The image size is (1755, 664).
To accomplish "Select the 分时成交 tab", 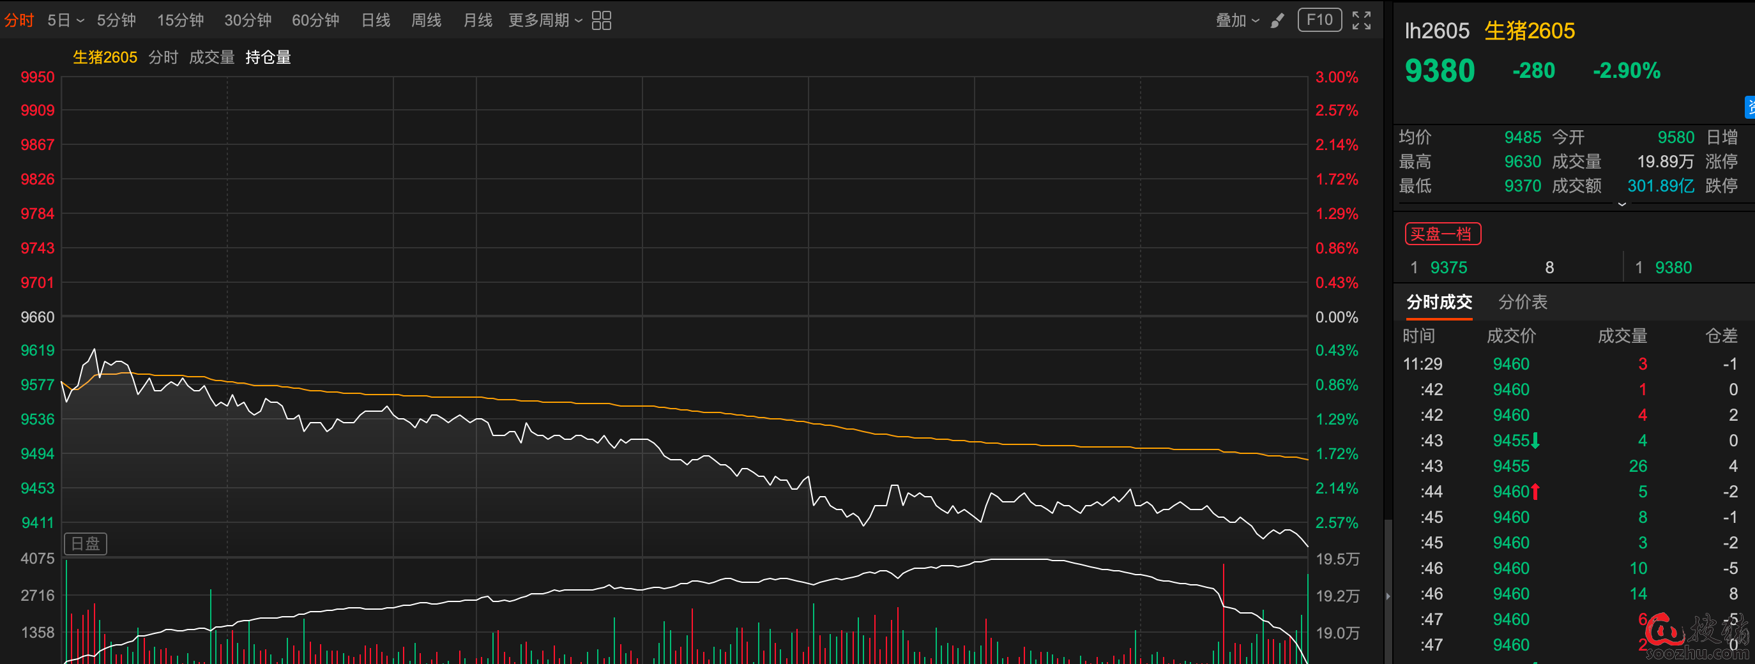I will pos(1439,302).
